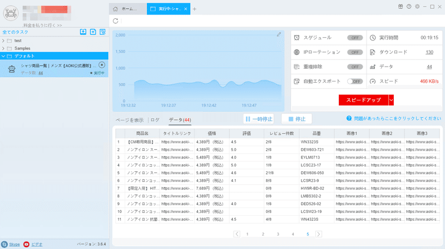
Task: Collapse the デフォルト folder
Action: coord(3,56)
